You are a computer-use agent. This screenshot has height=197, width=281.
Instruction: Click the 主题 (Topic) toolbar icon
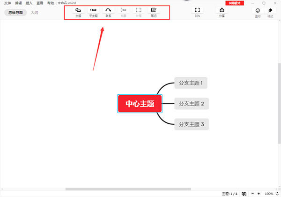coord(78,10)
